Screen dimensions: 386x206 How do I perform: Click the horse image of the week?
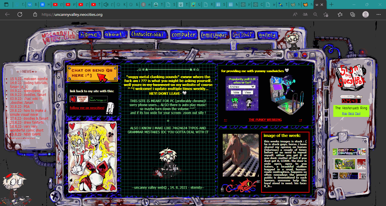point(240,155)
